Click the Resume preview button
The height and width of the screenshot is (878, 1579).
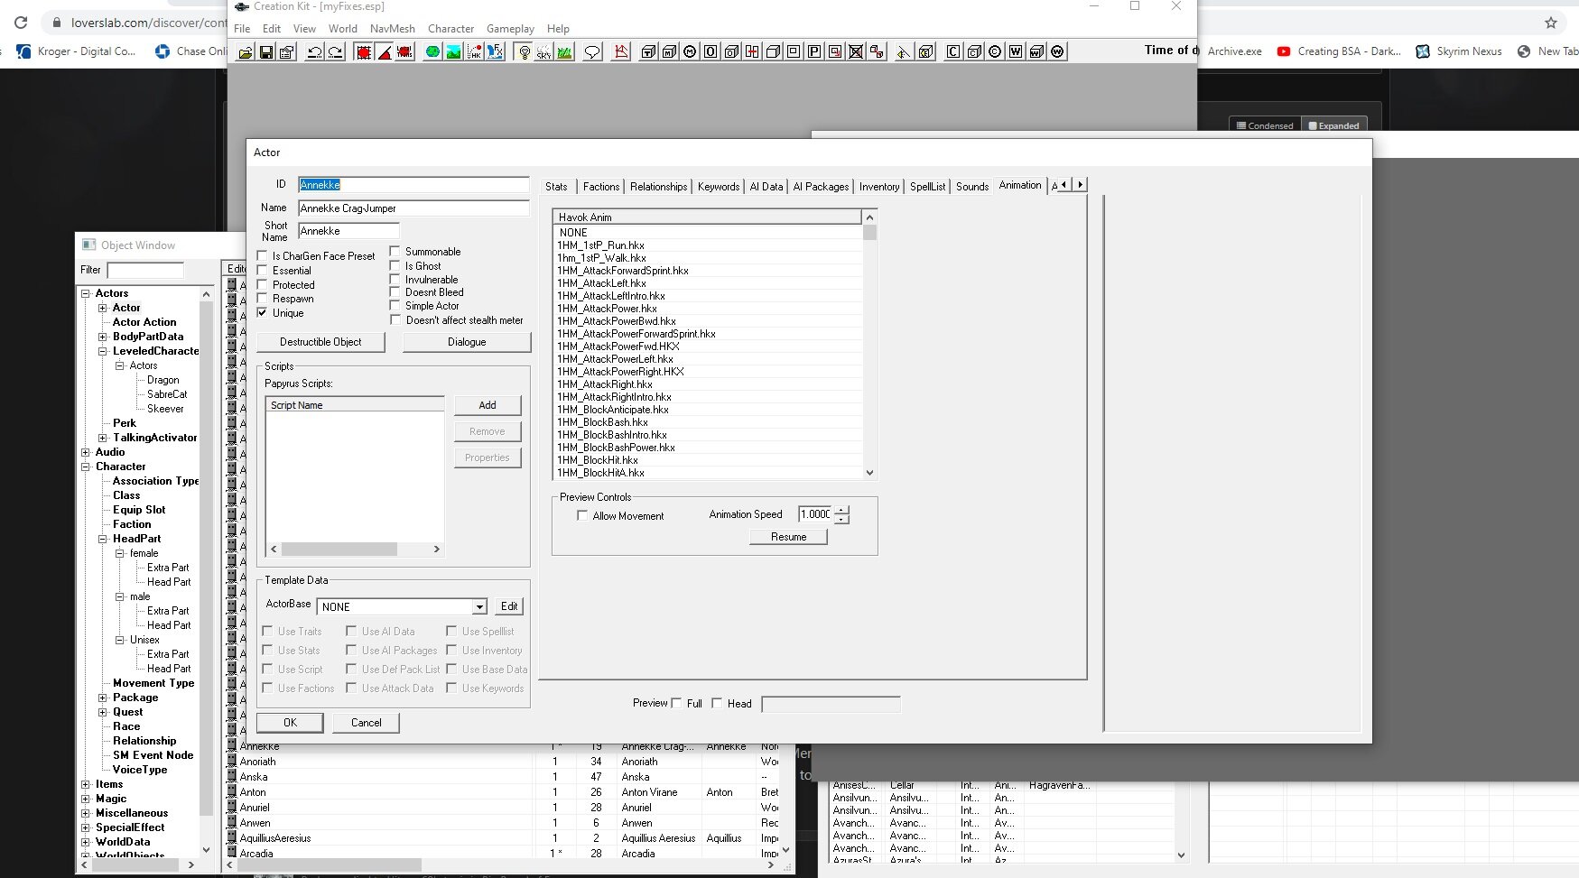pos(788,537)
